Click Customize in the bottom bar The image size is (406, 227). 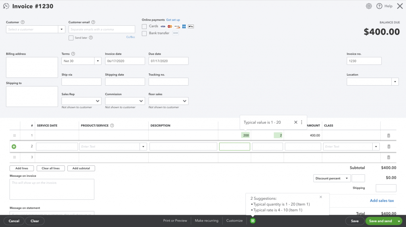point(234,221)
